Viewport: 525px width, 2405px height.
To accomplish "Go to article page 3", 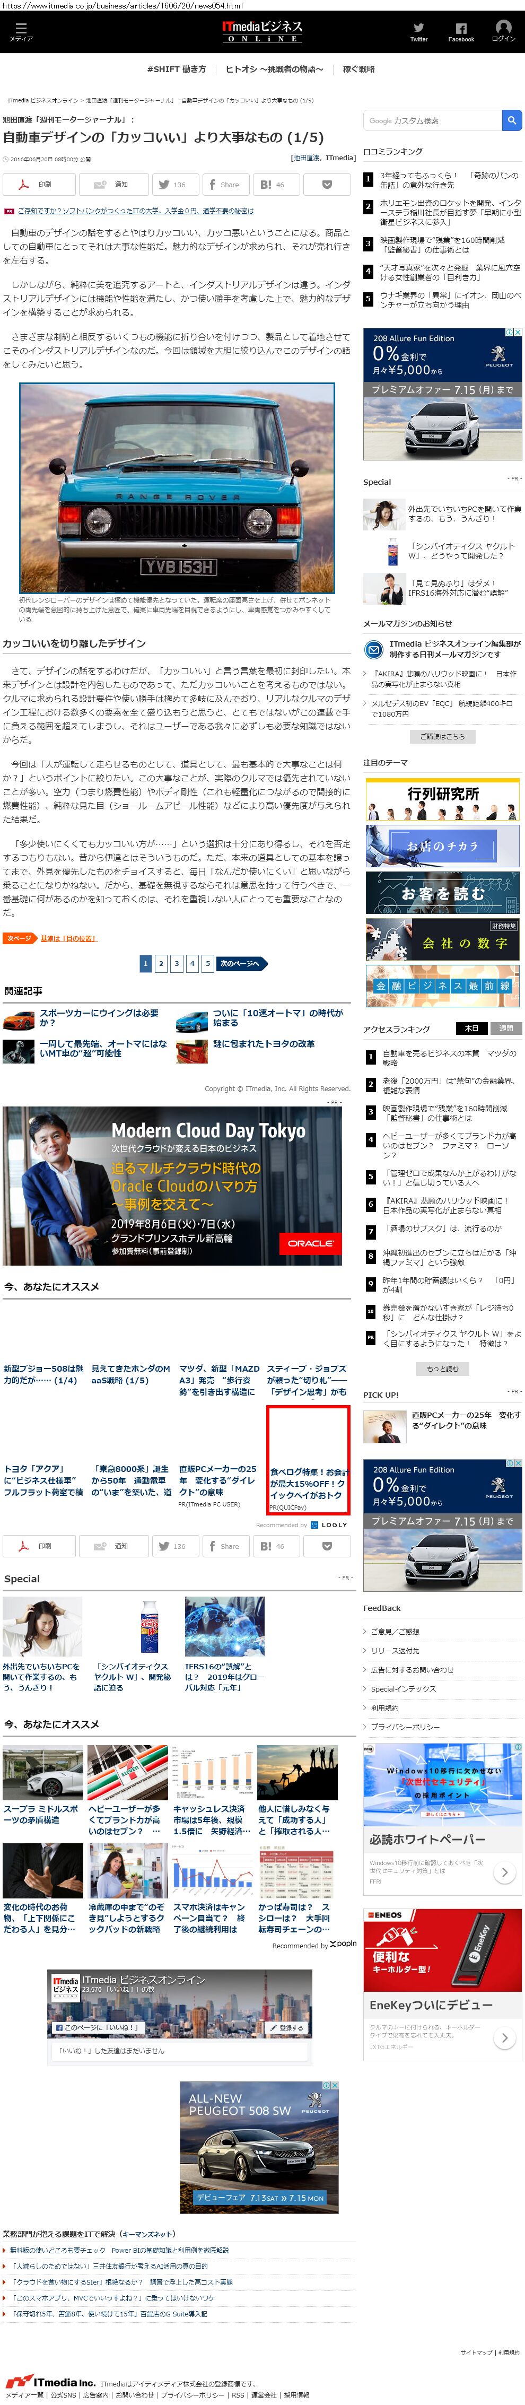I will [x=177, y=963].
